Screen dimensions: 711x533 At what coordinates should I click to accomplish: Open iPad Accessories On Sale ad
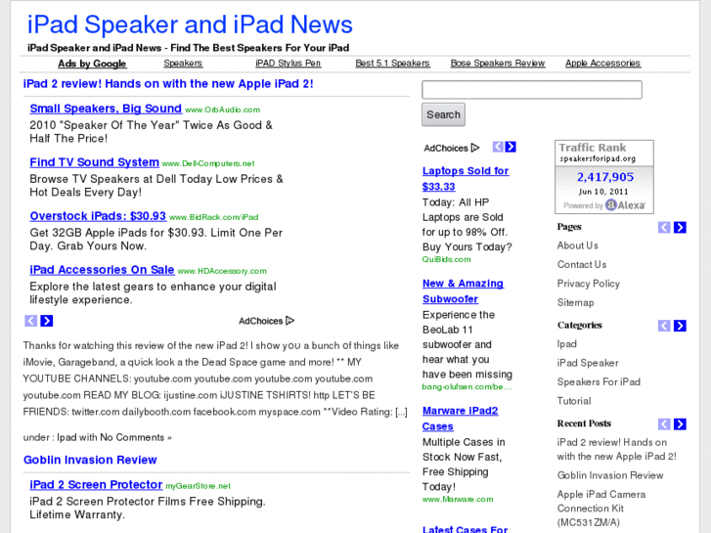pos(102,270)
